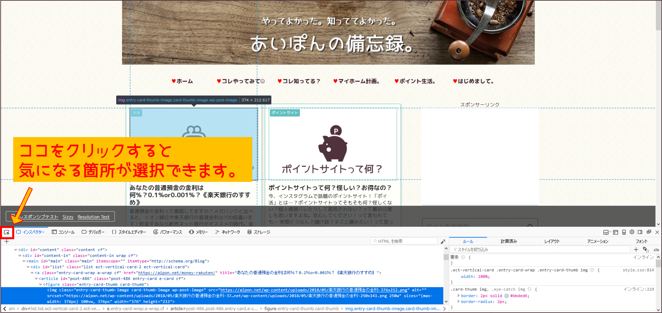
Task: Close the developer tools panel
Action: pos(657,232)
